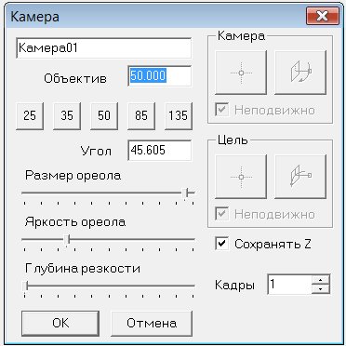The height and width of the screenshot is (346, 346).
Task: Increase the Кадры value with the up arrow
Action: [x=321, y=279]
